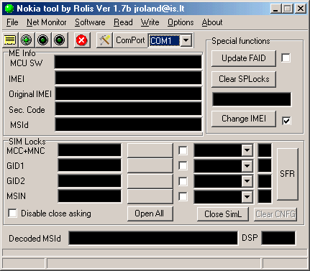This screenshot has width=310, height=271.
Task: Open the GID1 row dropdown arrow
Action: pyautogui.click(x=247, y=166)
